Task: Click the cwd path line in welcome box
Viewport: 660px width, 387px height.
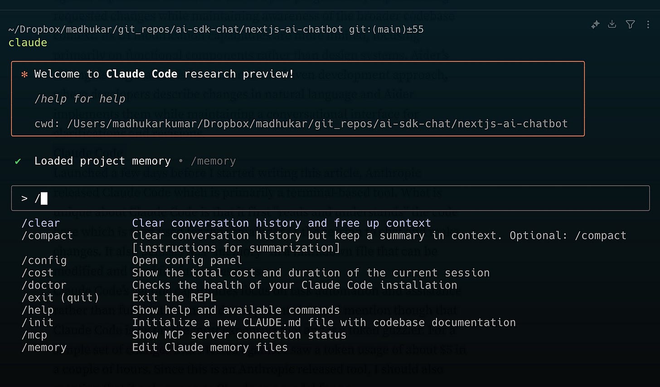Action: click(301, 124)
